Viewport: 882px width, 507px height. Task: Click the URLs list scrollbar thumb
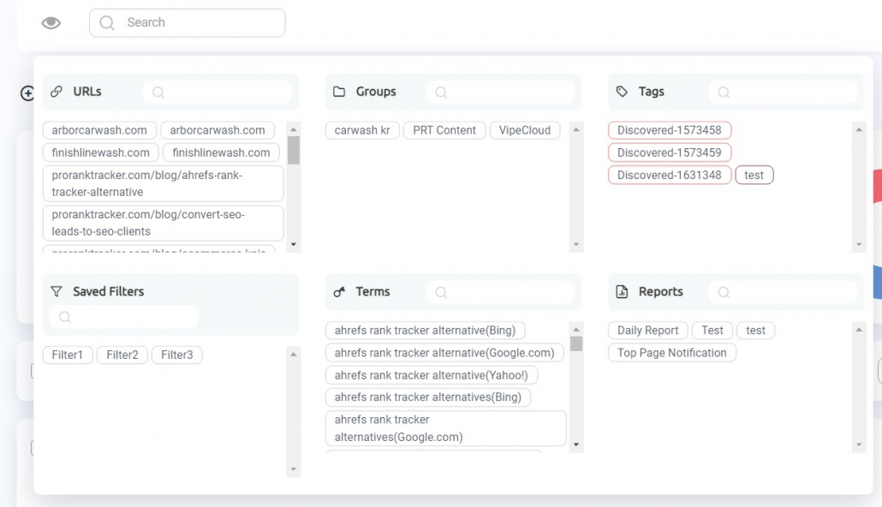pos(294,150)
